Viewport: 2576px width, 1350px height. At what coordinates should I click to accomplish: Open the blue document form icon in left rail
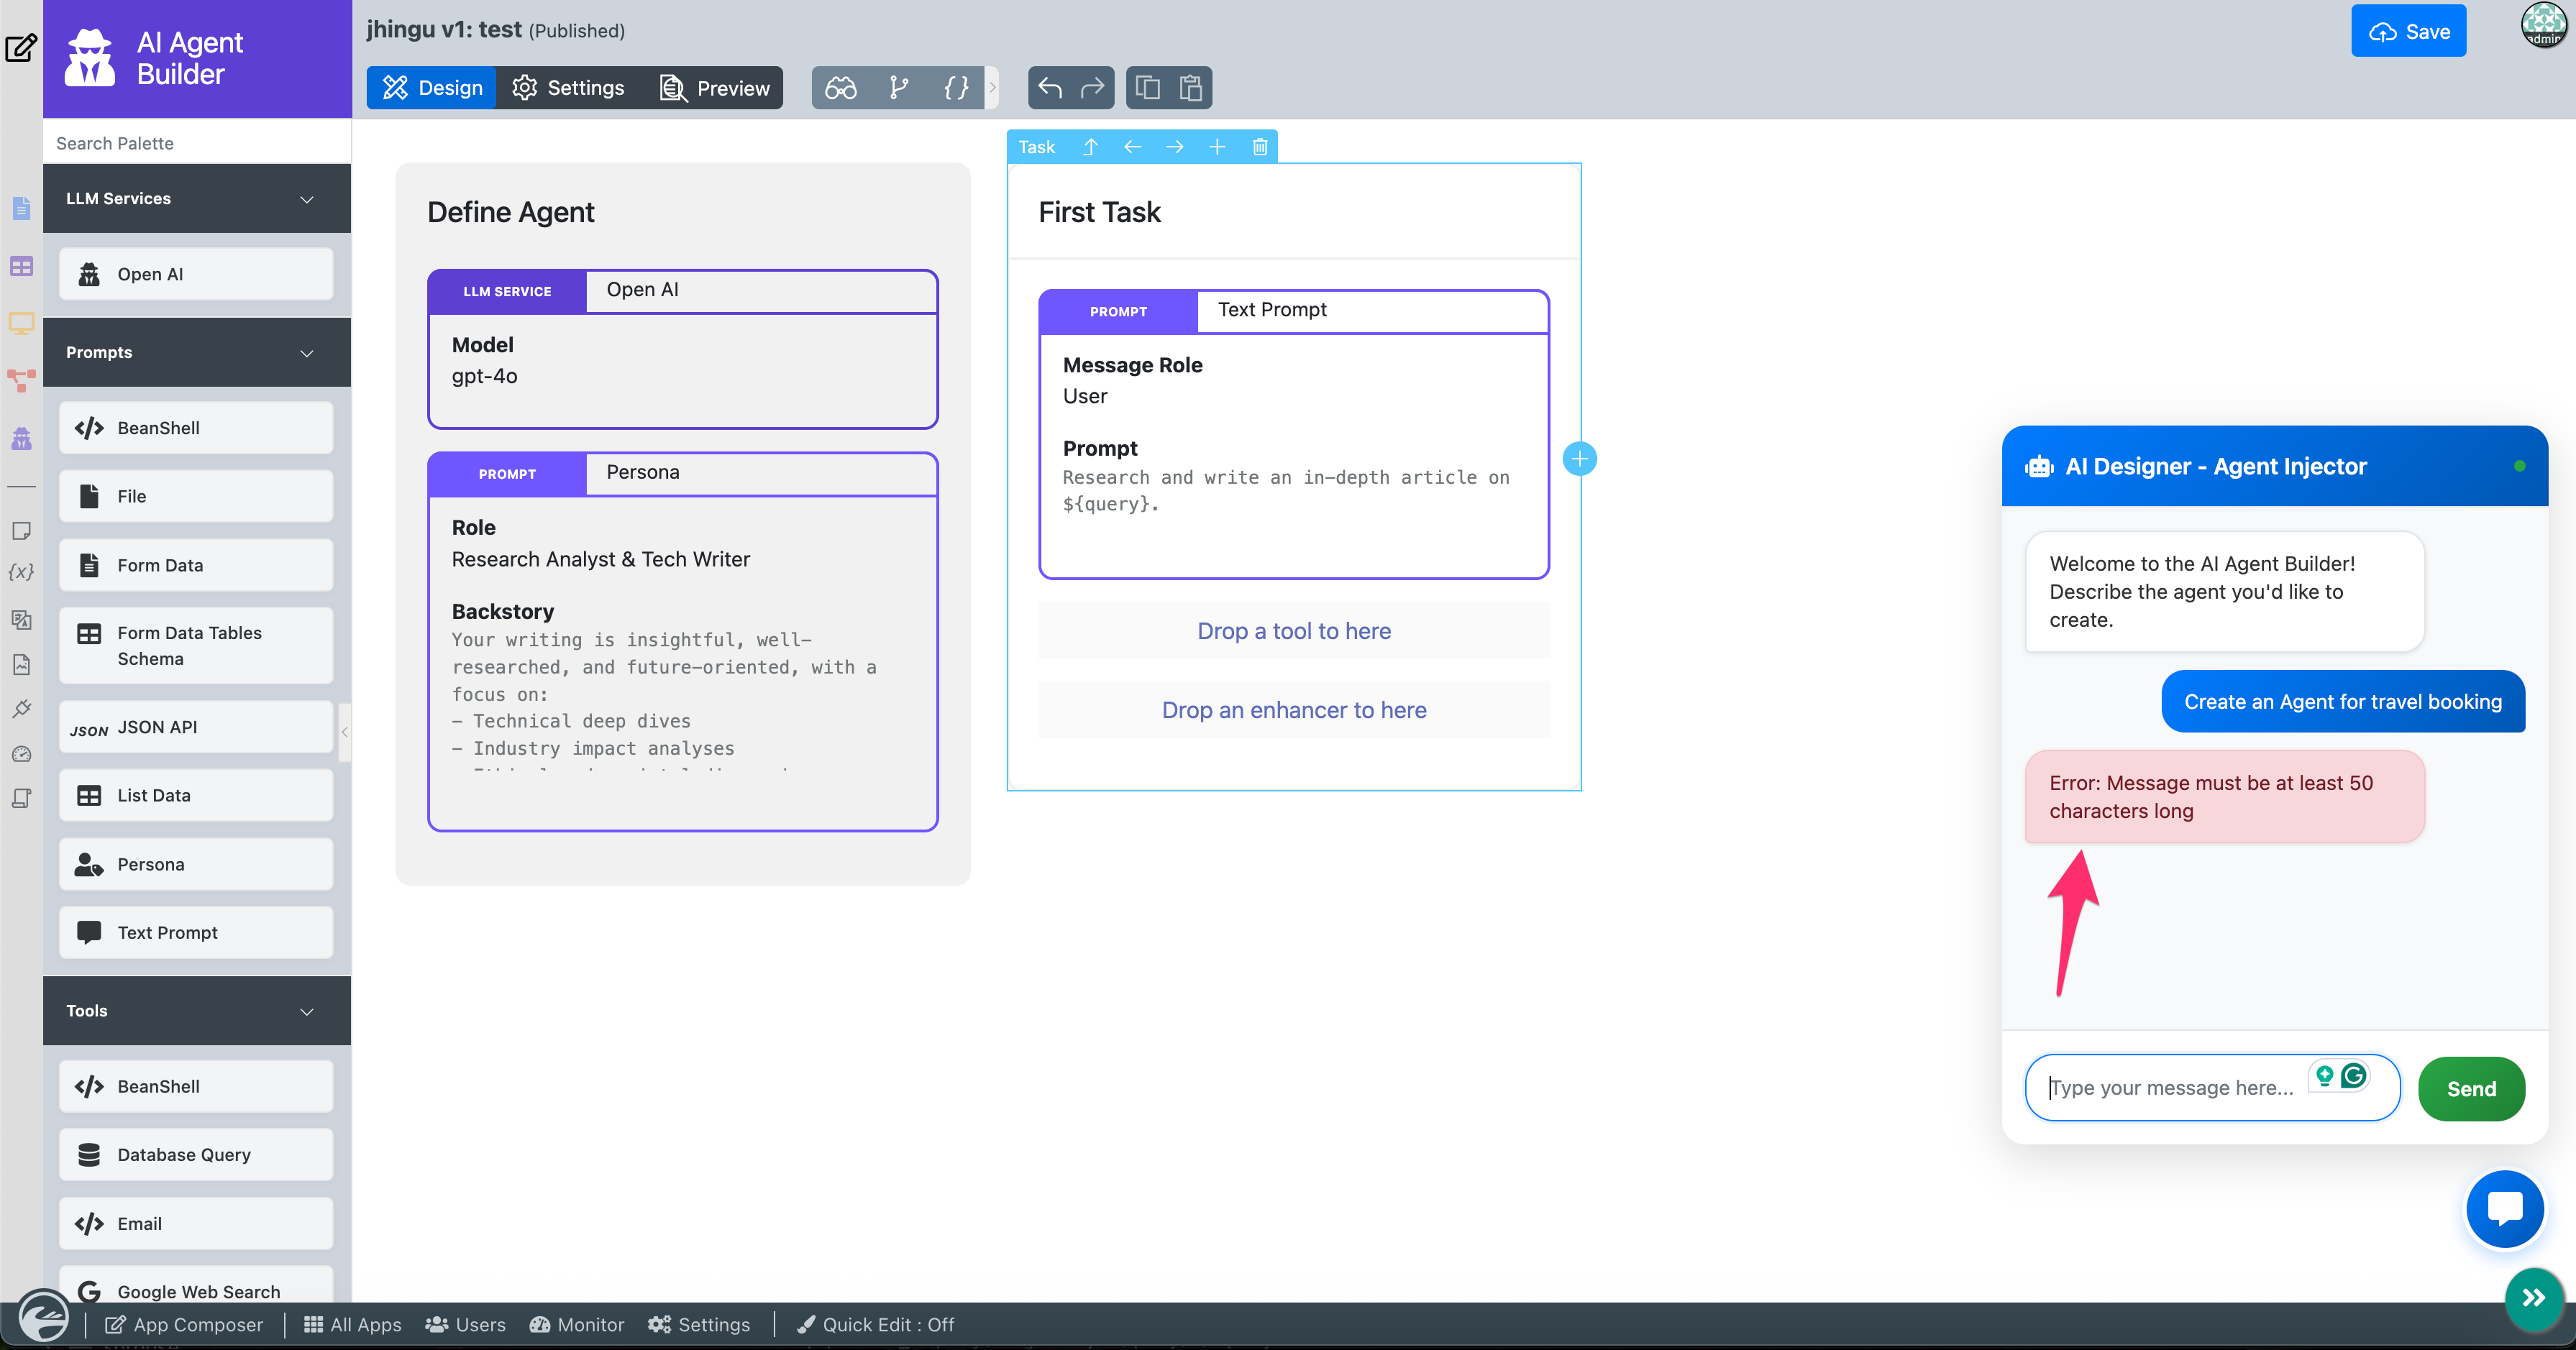(x=21, y=208)
